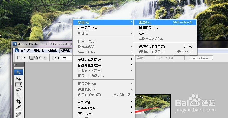Viewport: 228px width, 118px height.
Task: Click the Ps logo at toolbox top
Action: click(x=19, y=72)
